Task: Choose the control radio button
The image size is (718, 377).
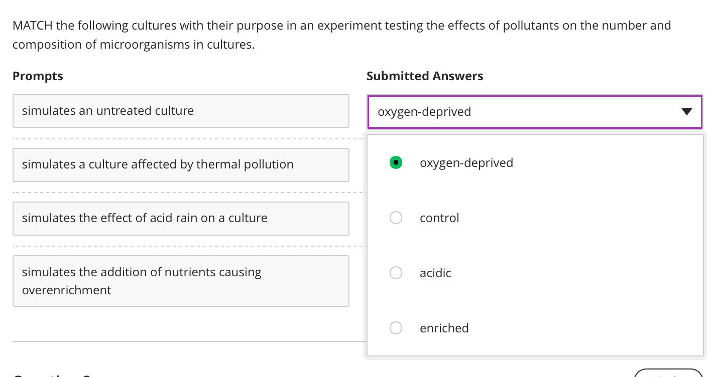Action: (x=396, y=218)
